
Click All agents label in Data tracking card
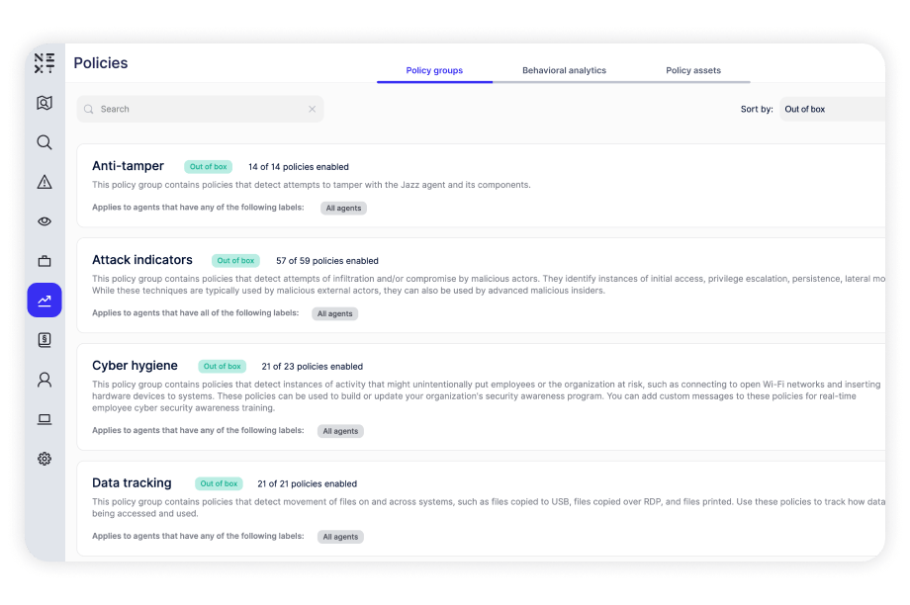(x=340, y=537)
